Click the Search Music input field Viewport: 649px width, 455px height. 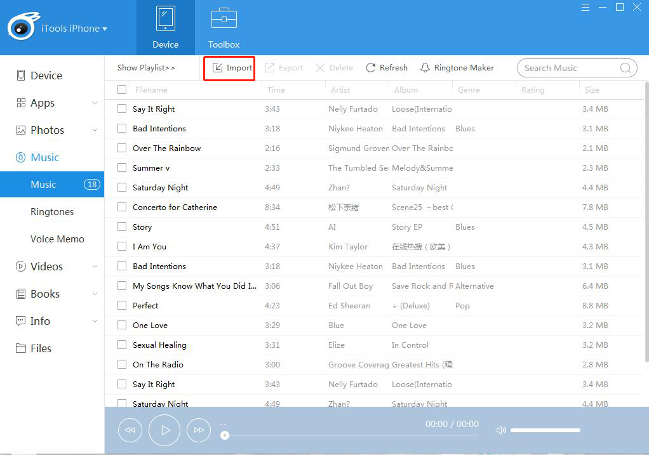click(577, 68)
